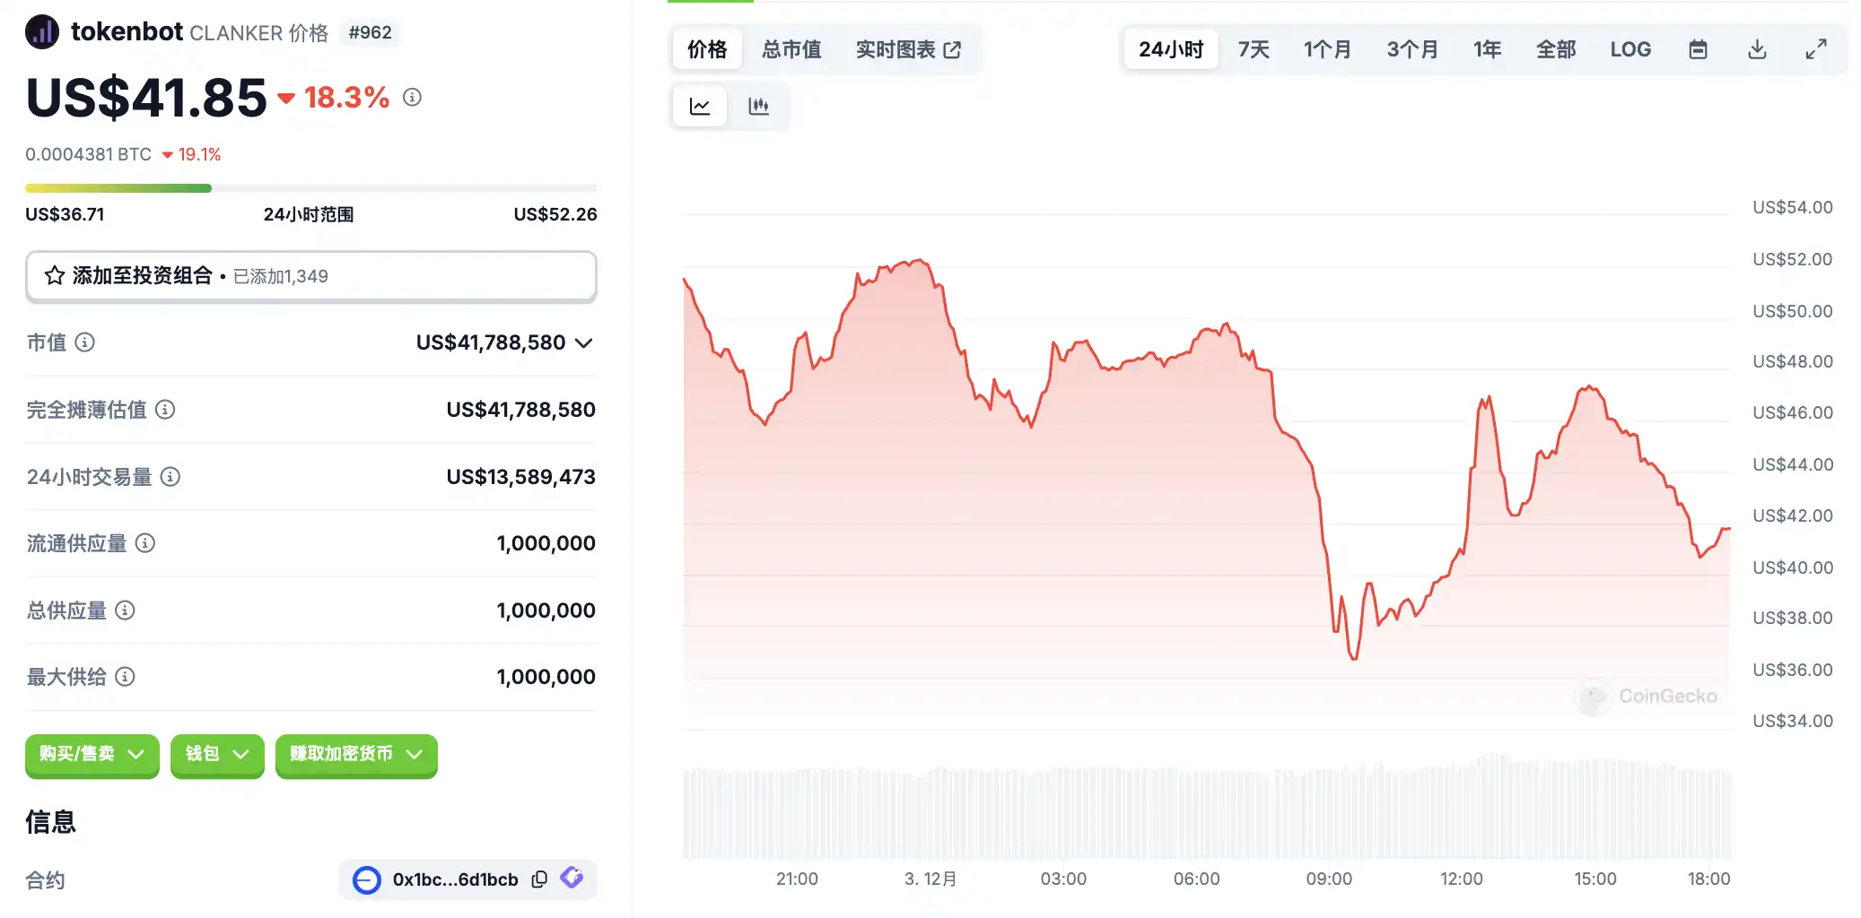Open the 赚取加密货币 button menu

pos(356,754)
